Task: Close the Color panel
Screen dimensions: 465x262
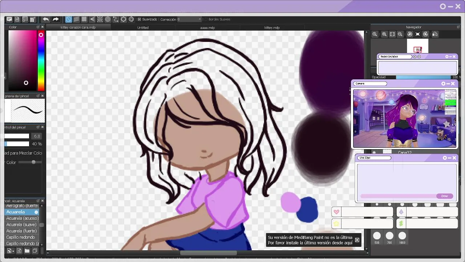Action: 43,27
